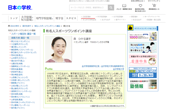Click the search magnifier icon

(x=111, y=8)
